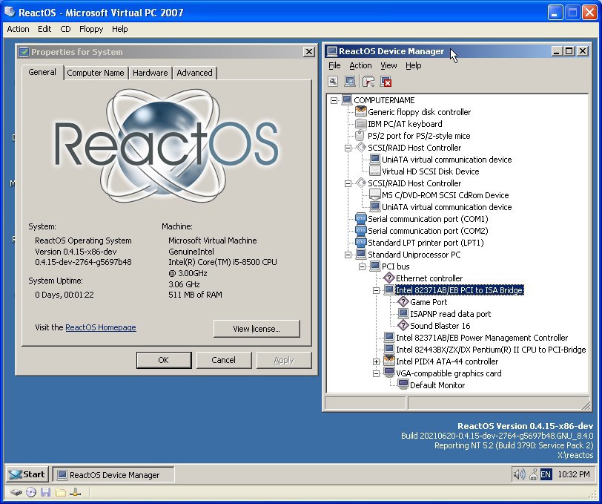Click the unknown Ethernet controller question-mark icon
Screen dimensions: 602x504
click(x=389, y=278)
